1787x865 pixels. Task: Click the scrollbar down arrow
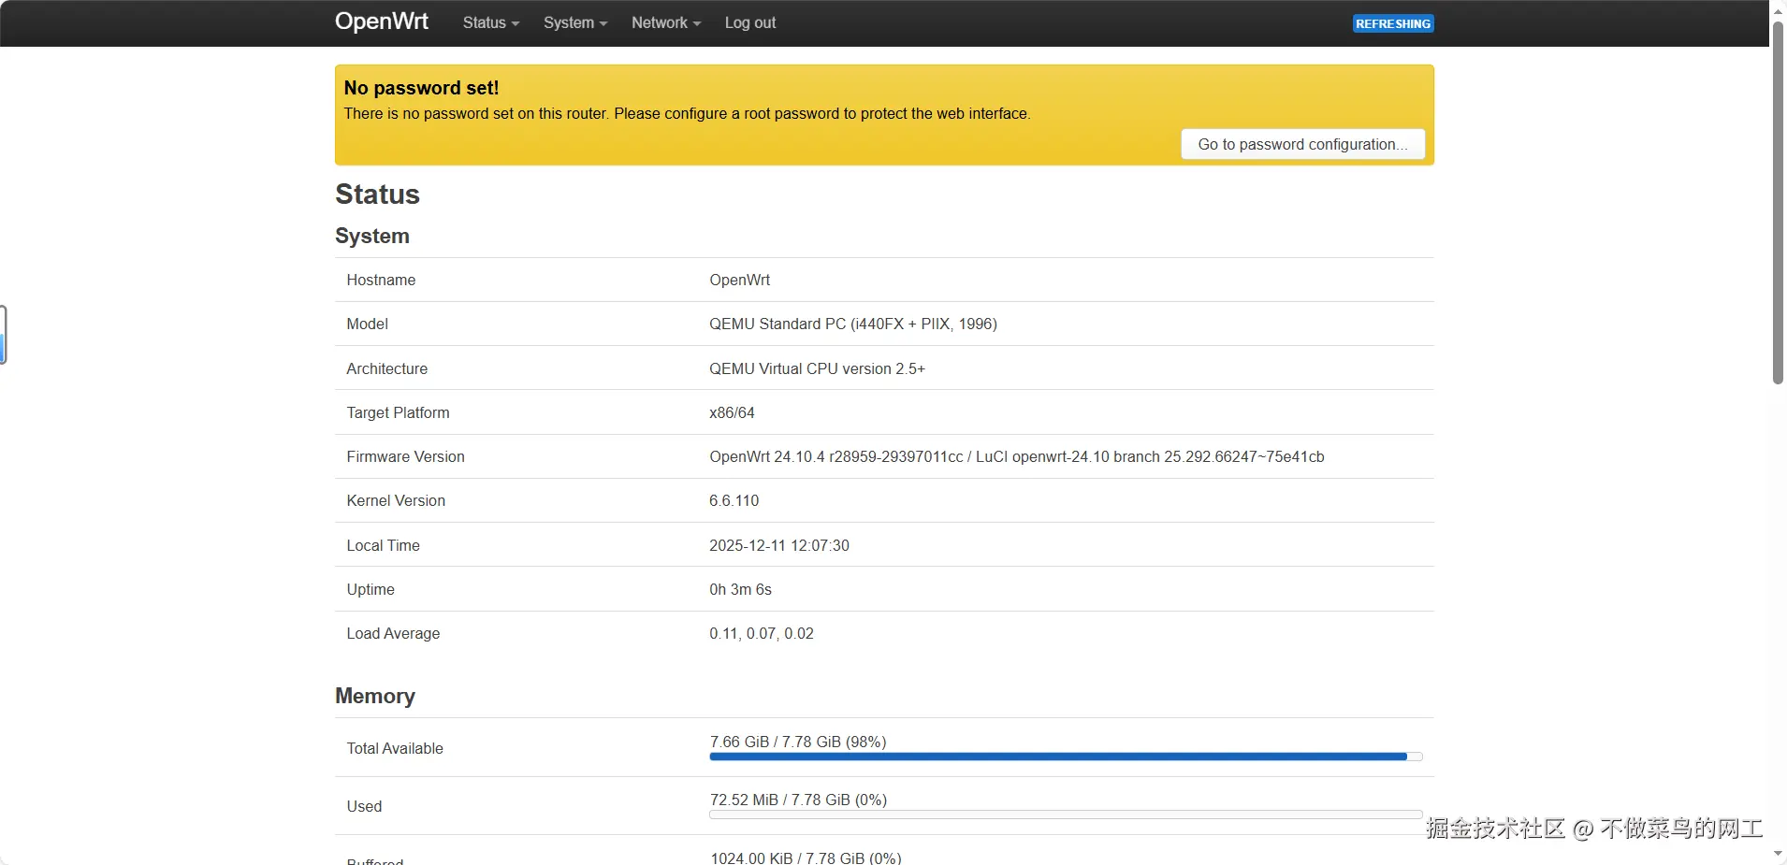[x=1778, y=855]
